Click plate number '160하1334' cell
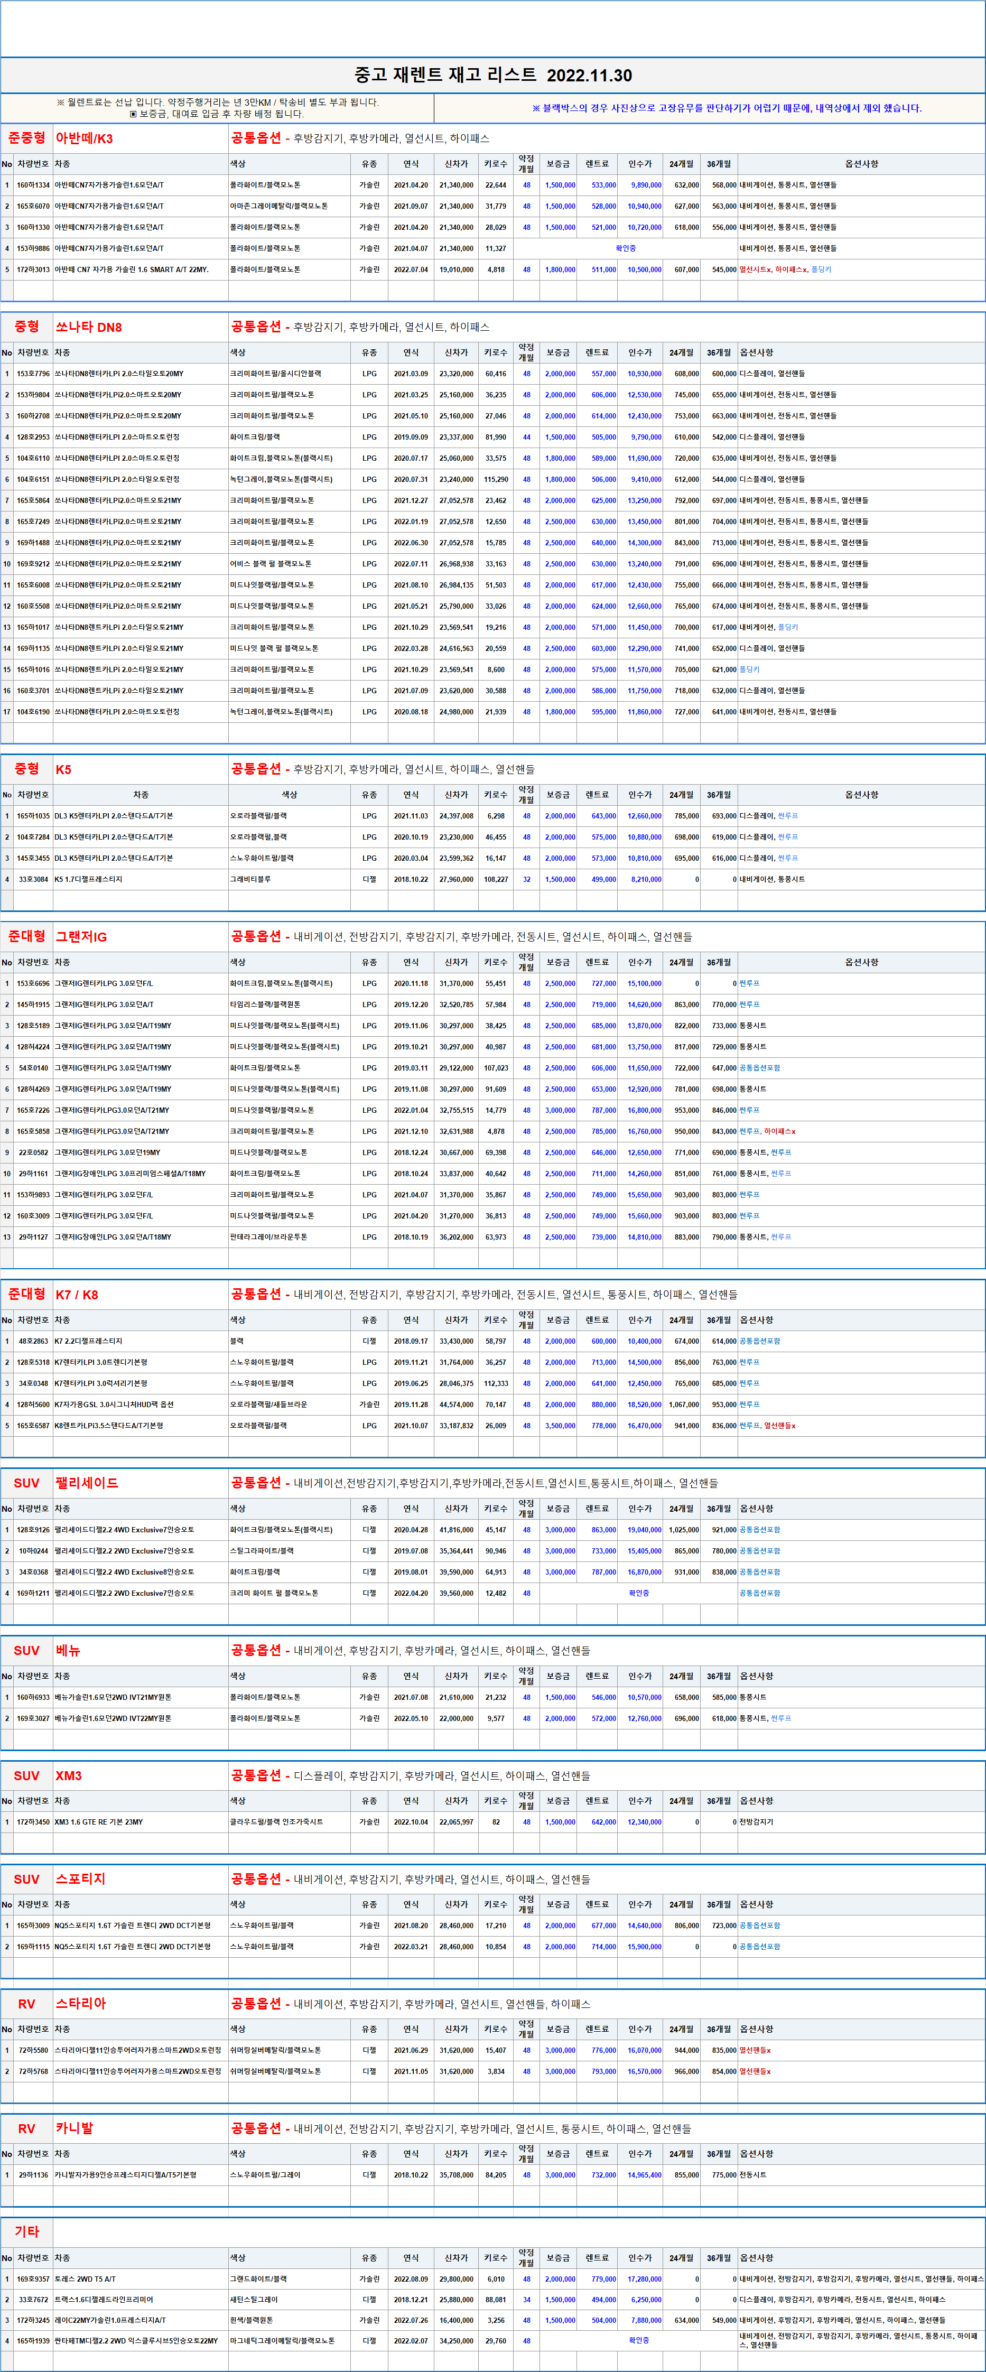Screen dimensions: 986x2372 point(33,185)
